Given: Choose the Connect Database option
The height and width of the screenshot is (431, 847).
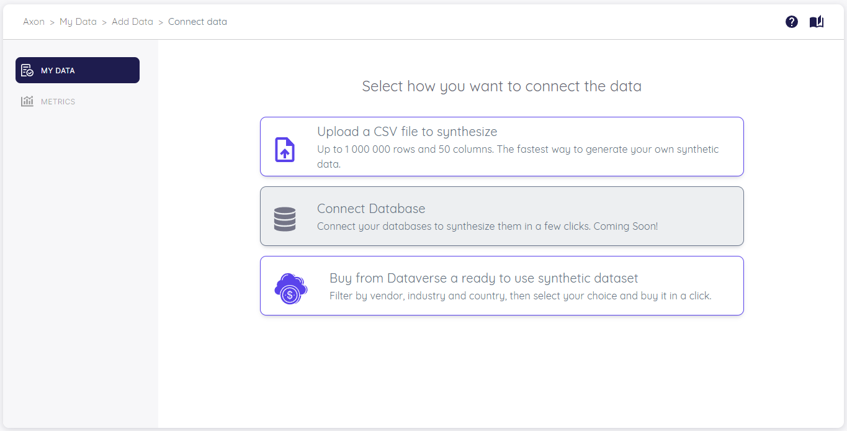Looking at the screenshot, I should coord(501,216).
